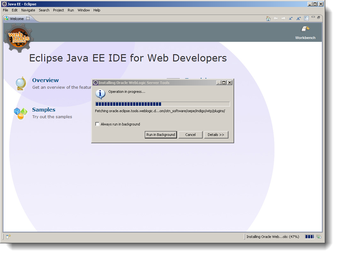338x256 pixels.
Task: Open the customize page icon
Action: coord(306,18)
